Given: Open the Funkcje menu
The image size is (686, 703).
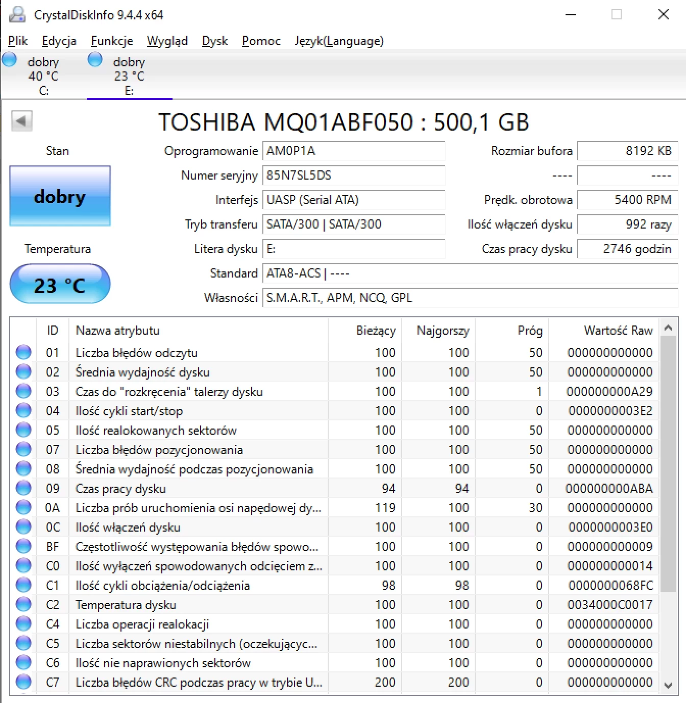Looking at the screenshot, I should pos(112,41).
